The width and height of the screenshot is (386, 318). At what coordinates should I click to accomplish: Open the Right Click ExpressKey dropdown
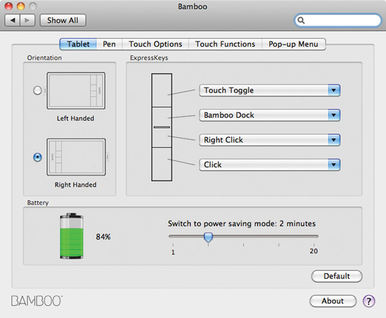270,140
